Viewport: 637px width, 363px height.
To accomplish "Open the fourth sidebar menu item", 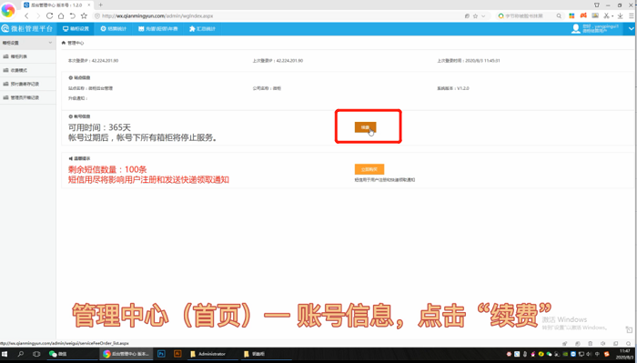I will 28,97.
